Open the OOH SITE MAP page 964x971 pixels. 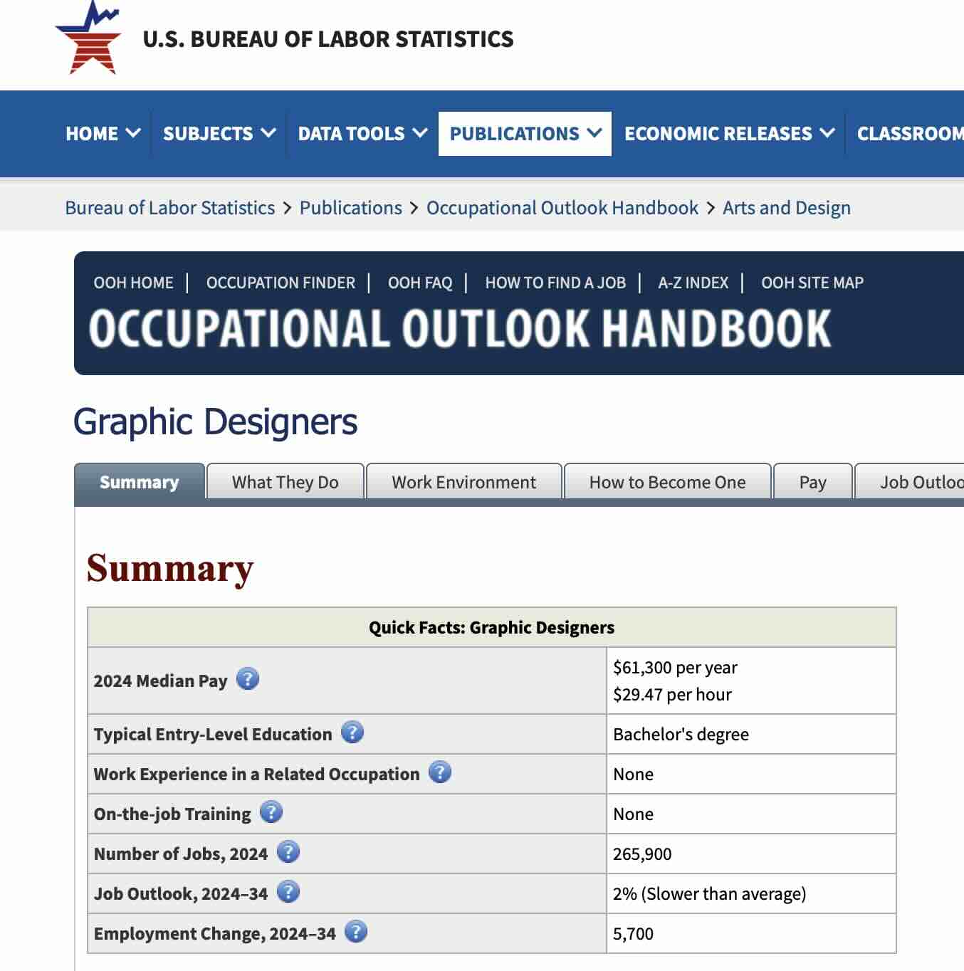[812, 283]
